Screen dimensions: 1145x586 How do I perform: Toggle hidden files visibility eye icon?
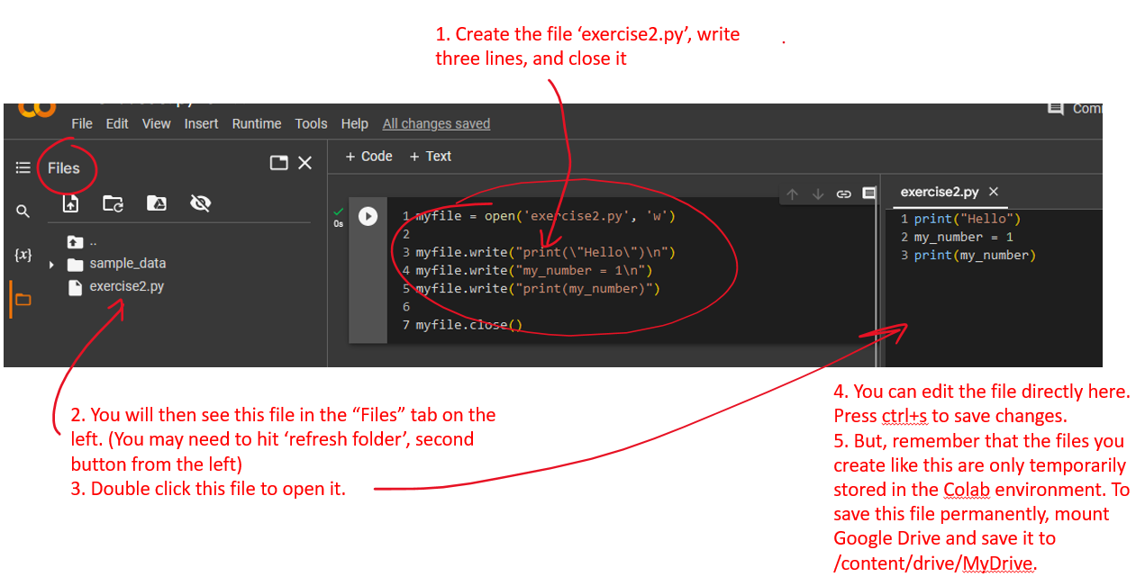[200, 203]
